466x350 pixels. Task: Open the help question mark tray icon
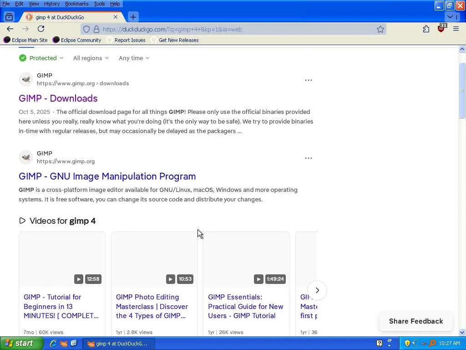(379, 344)
